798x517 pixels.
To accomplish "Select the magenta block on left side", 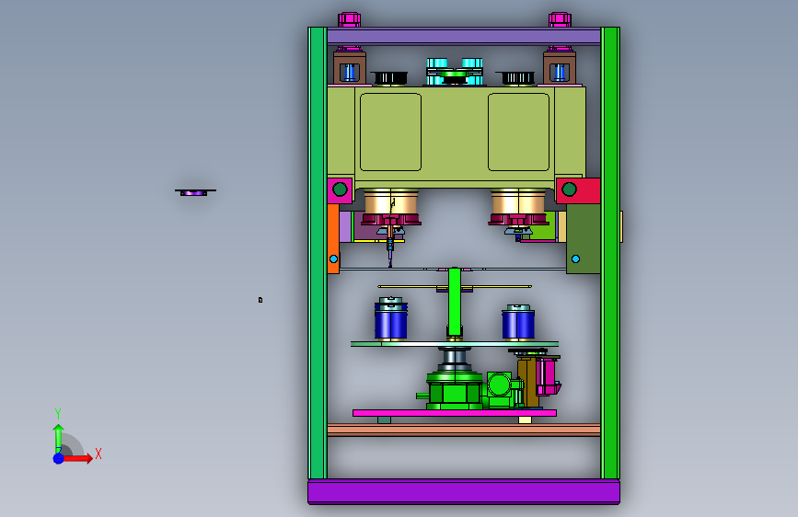I will 340,190.
